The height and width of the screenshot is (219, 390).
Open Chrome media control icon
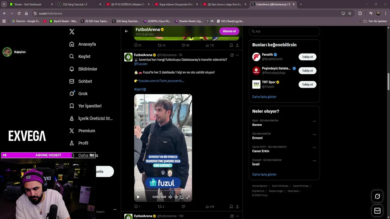[x=371, y=13]
